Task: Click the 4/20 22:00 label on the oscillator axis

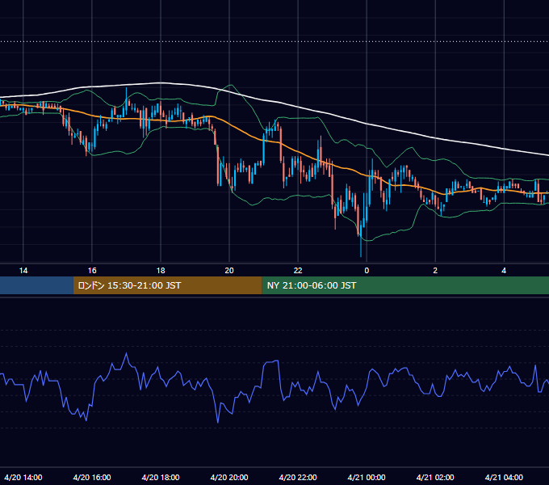Action: [298, 477]
